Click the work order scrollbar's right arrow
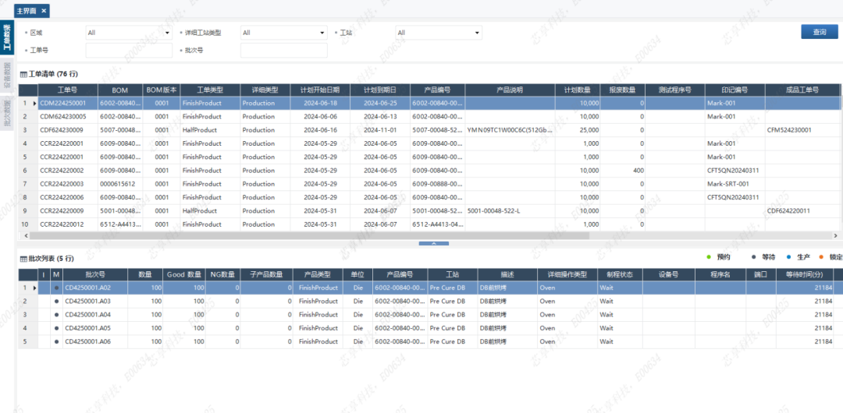 tap(835, 235)
